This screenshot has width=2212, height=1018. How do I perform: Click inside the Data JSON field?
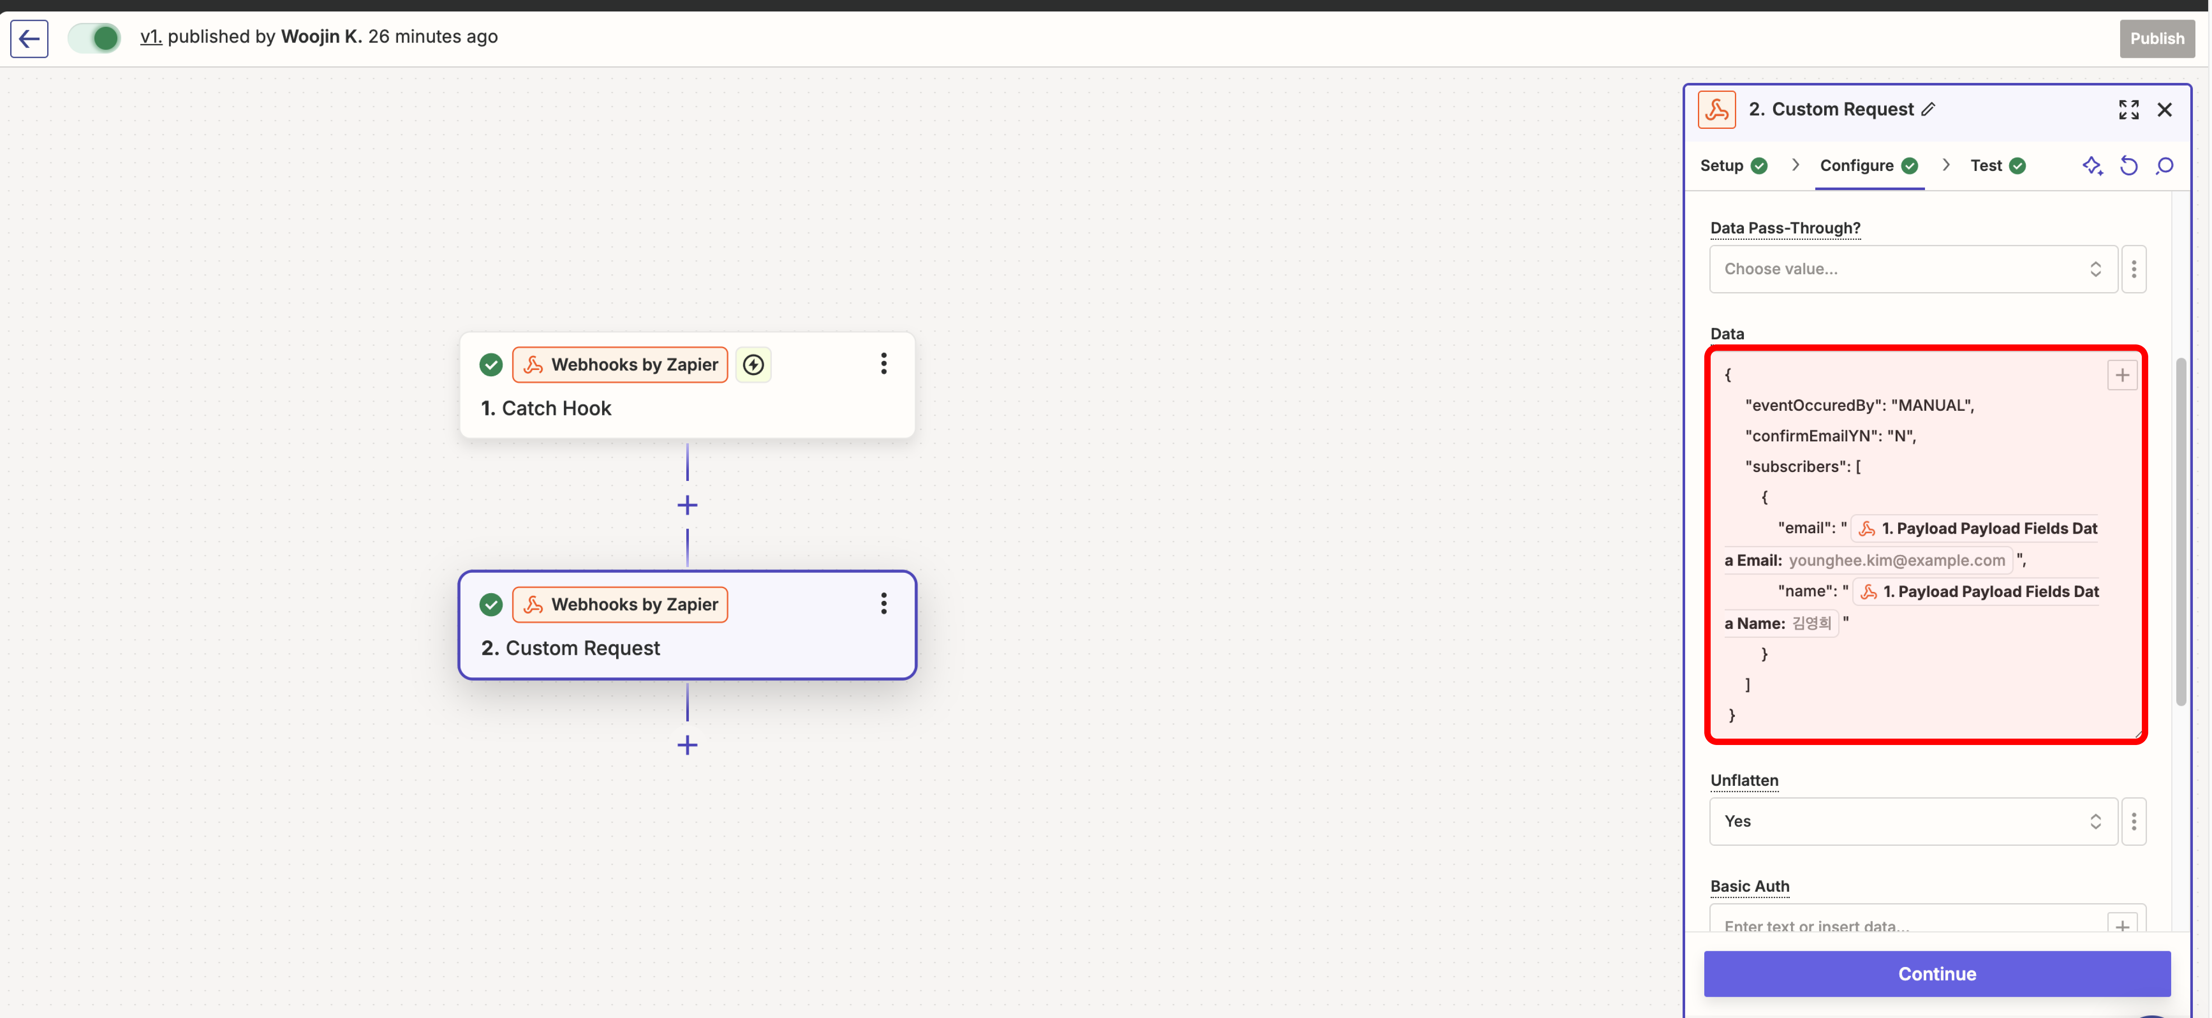click(x=1923, y=687)
